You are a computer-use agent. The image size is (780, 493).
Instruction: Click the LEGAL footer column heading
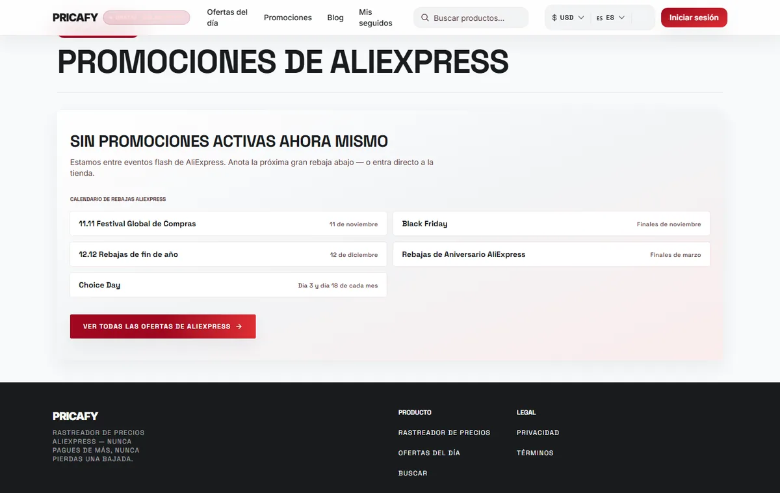click(x=526, y=412)
